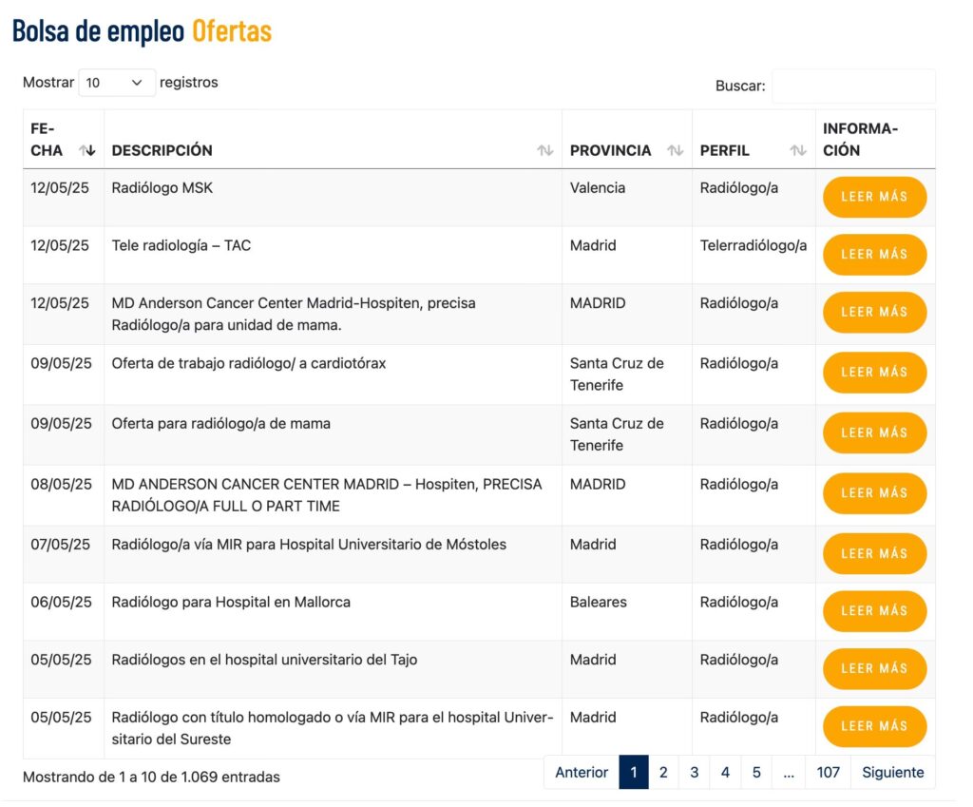Click Leer Más for Radiólogo MSK offer
The height and width of the screenshot is (807, 973).
click(x=874, y=197)
